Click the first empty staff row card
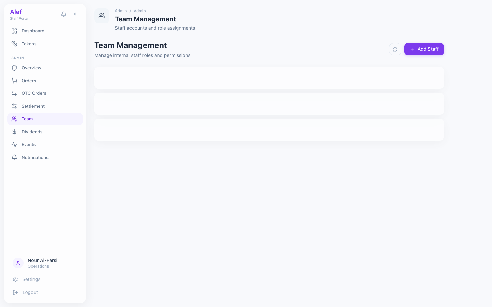The image size is (492, 307). pyautogui.click(x=269, y=78)
